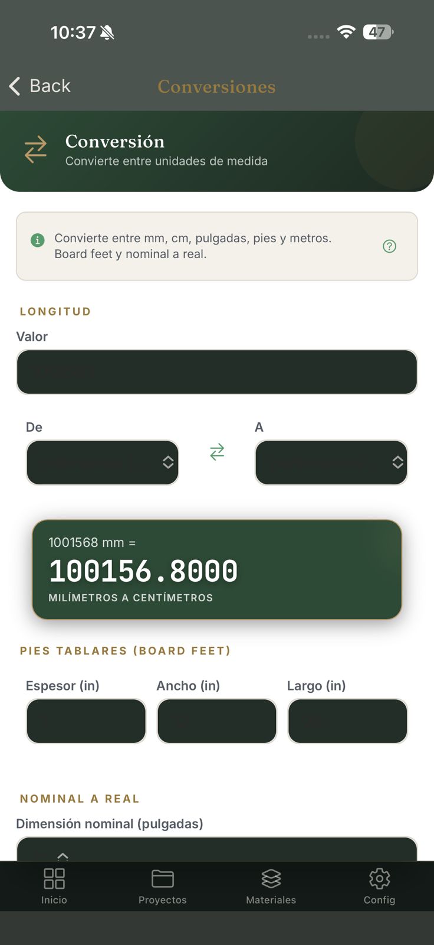The height and width of the screenshot is (945, 434).
Task: Tap the Conversión header arrows icon
Action: point(35,149)
